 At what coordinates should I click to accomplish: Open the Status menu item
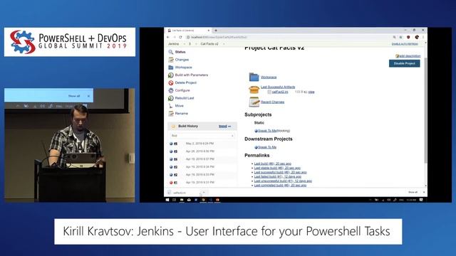[180, 52]
